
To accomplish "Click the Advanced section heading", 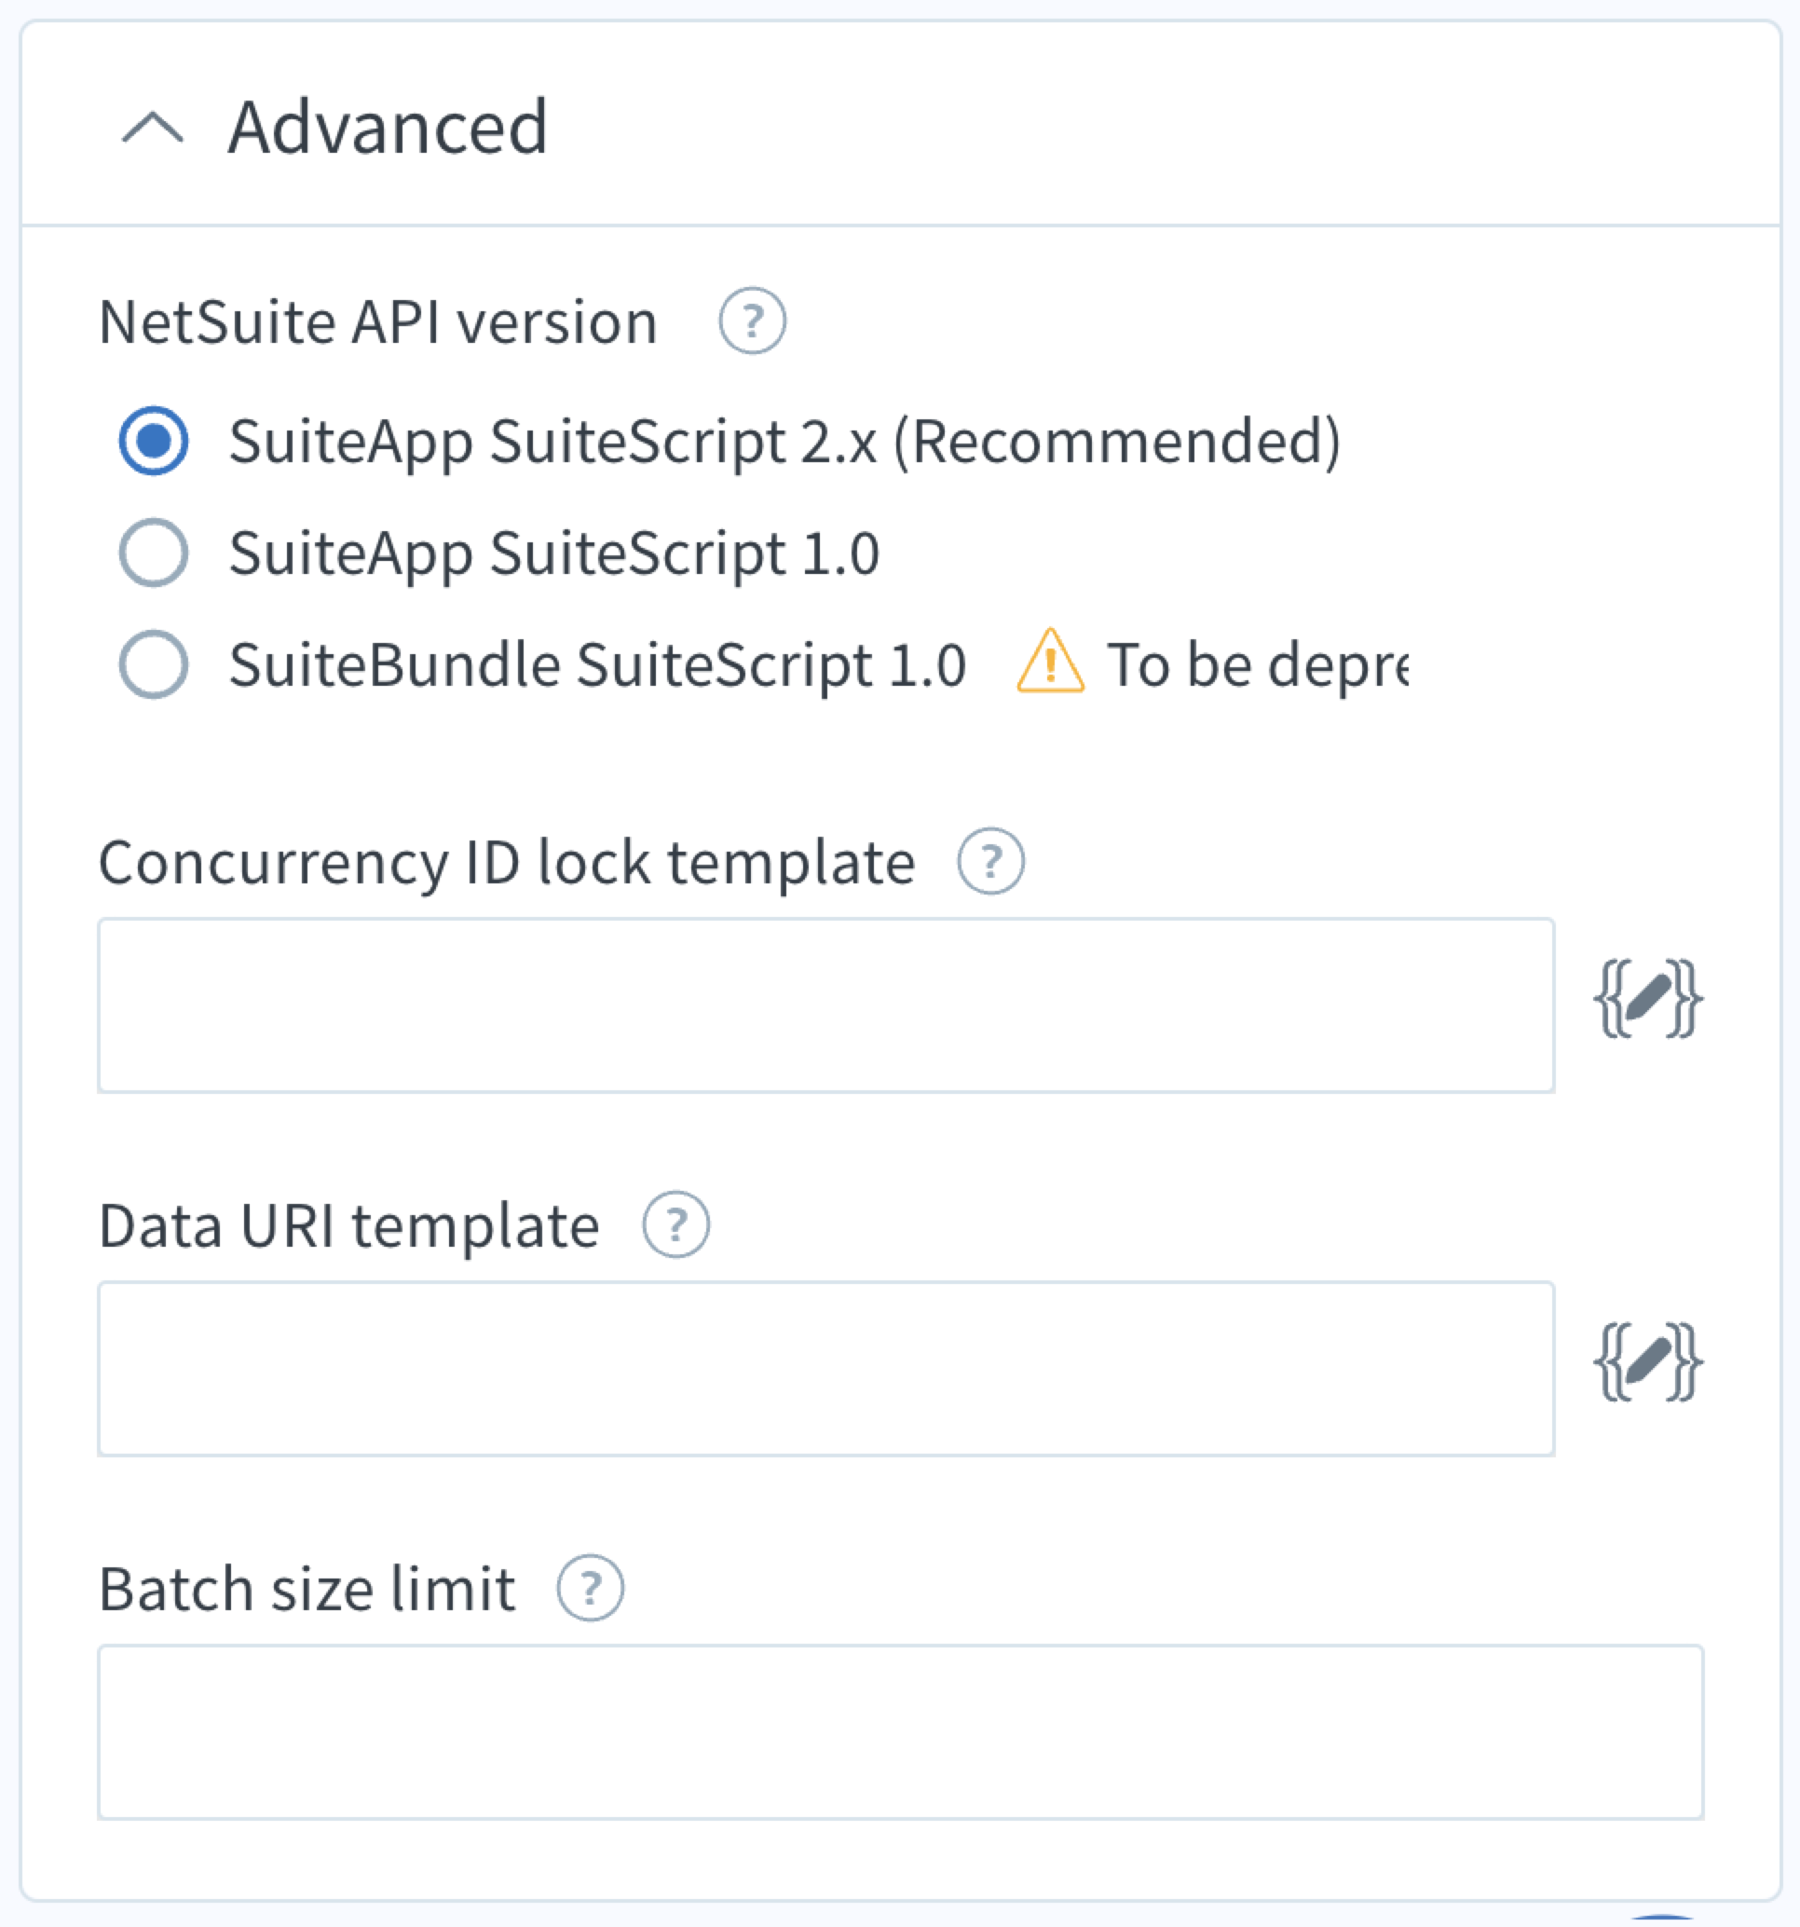I will coord(388,127).
